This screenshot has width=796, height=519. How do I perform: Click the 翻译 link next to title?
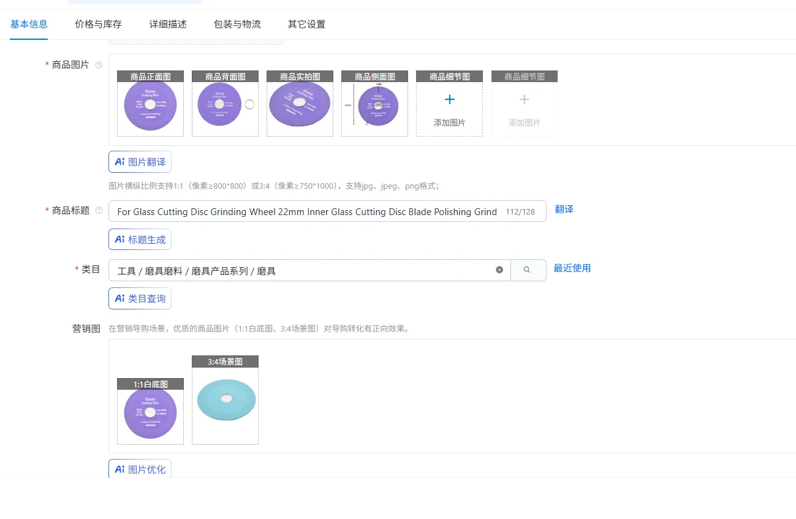click(564, 210)
